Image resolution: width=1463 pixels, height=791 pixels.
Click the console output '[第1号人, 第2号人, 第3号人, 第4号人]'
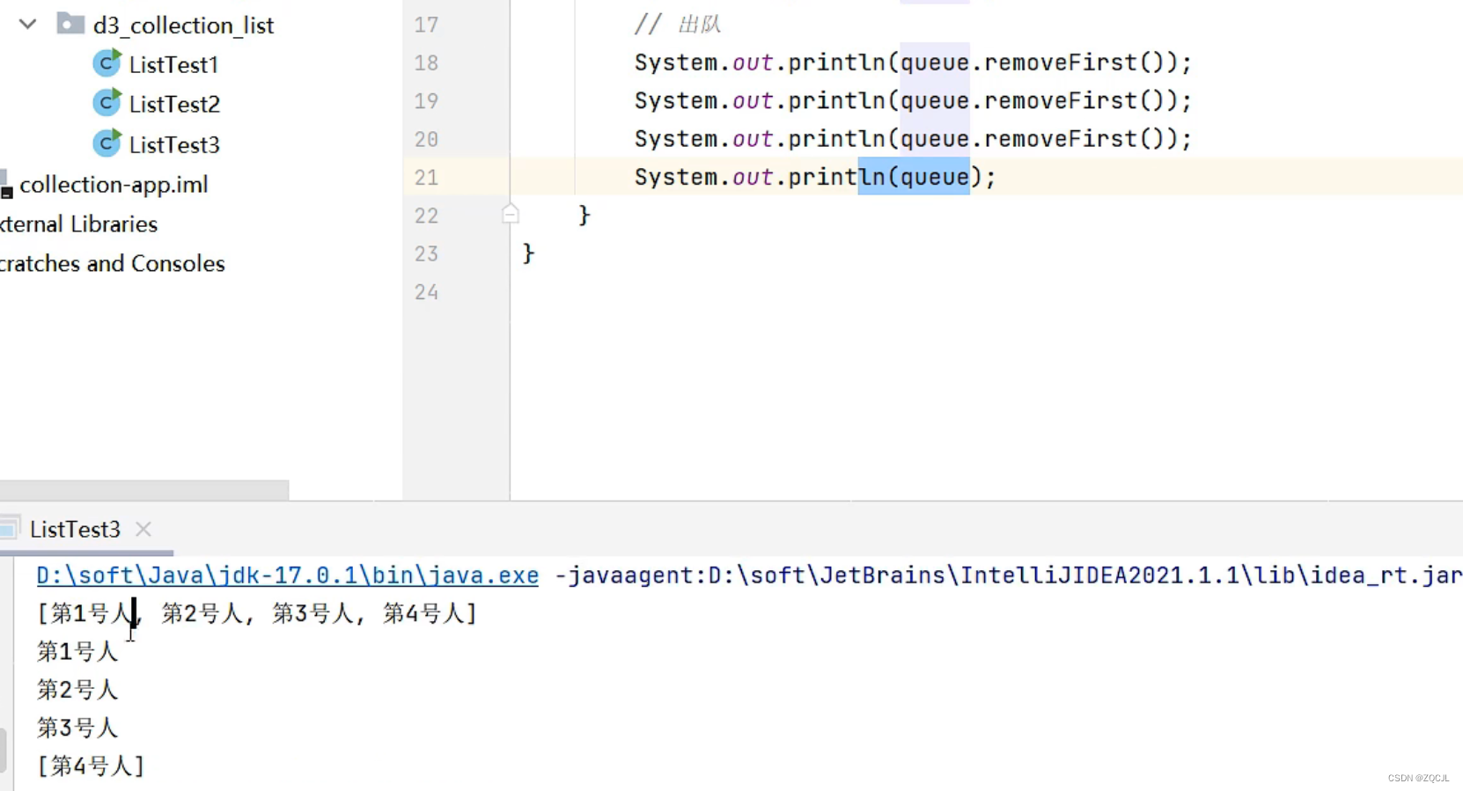tap(256, 613)
